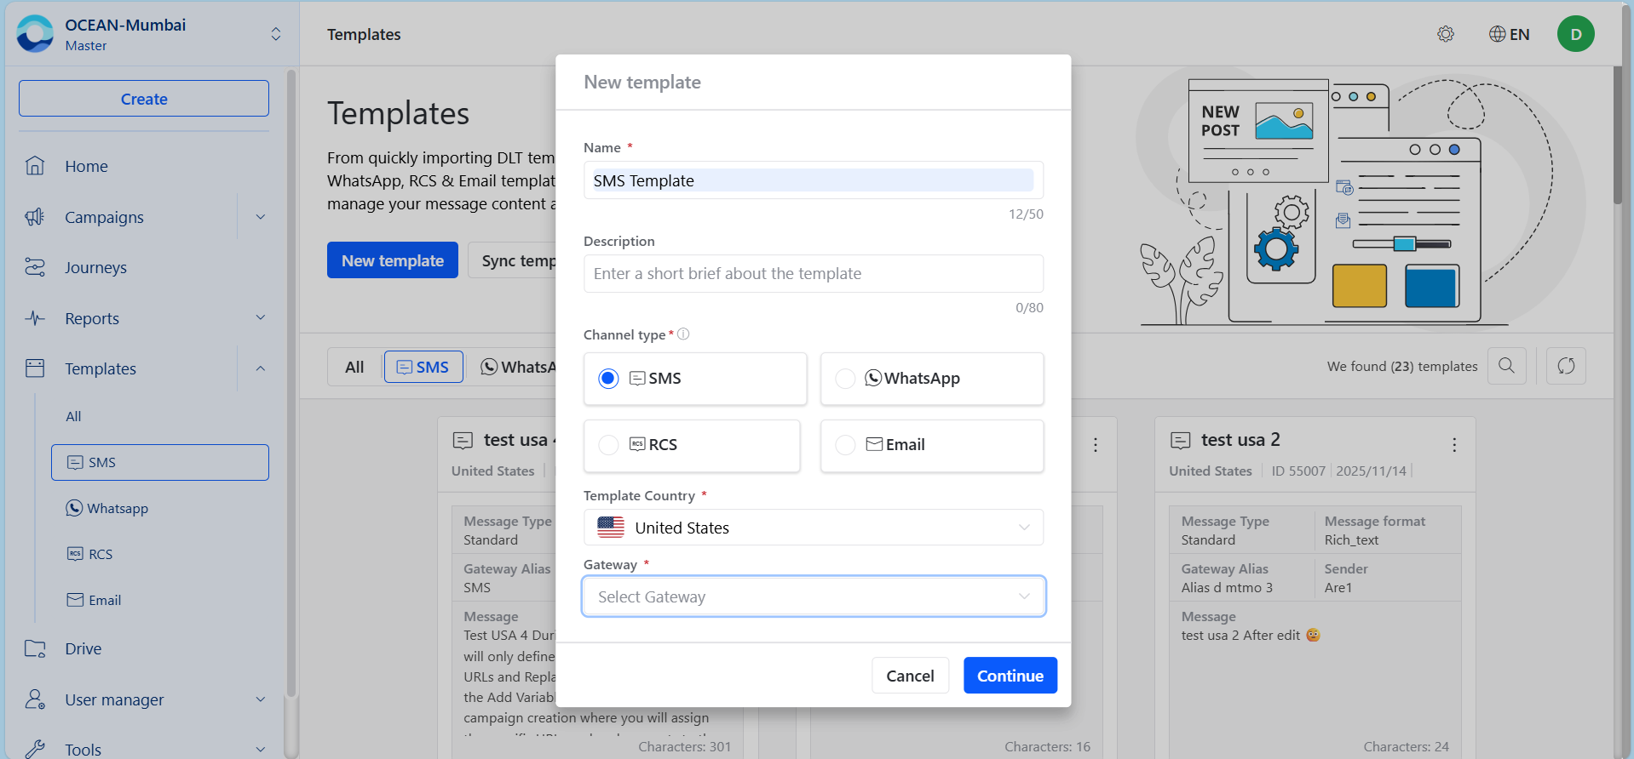Click the sidebar vertical scrollbar
This screenshot has width=1634, height=759.
tap(291, 383)
